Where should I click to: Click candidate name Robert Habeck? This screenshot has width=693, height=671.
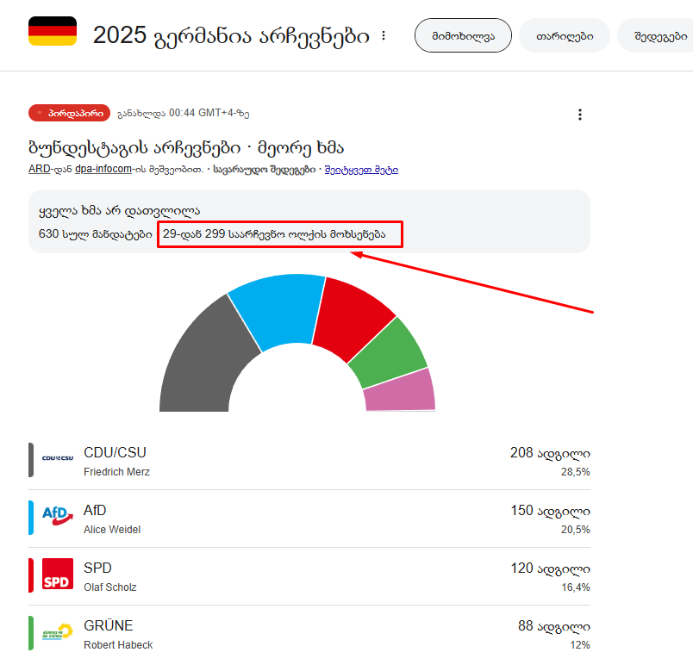(118, 645)
